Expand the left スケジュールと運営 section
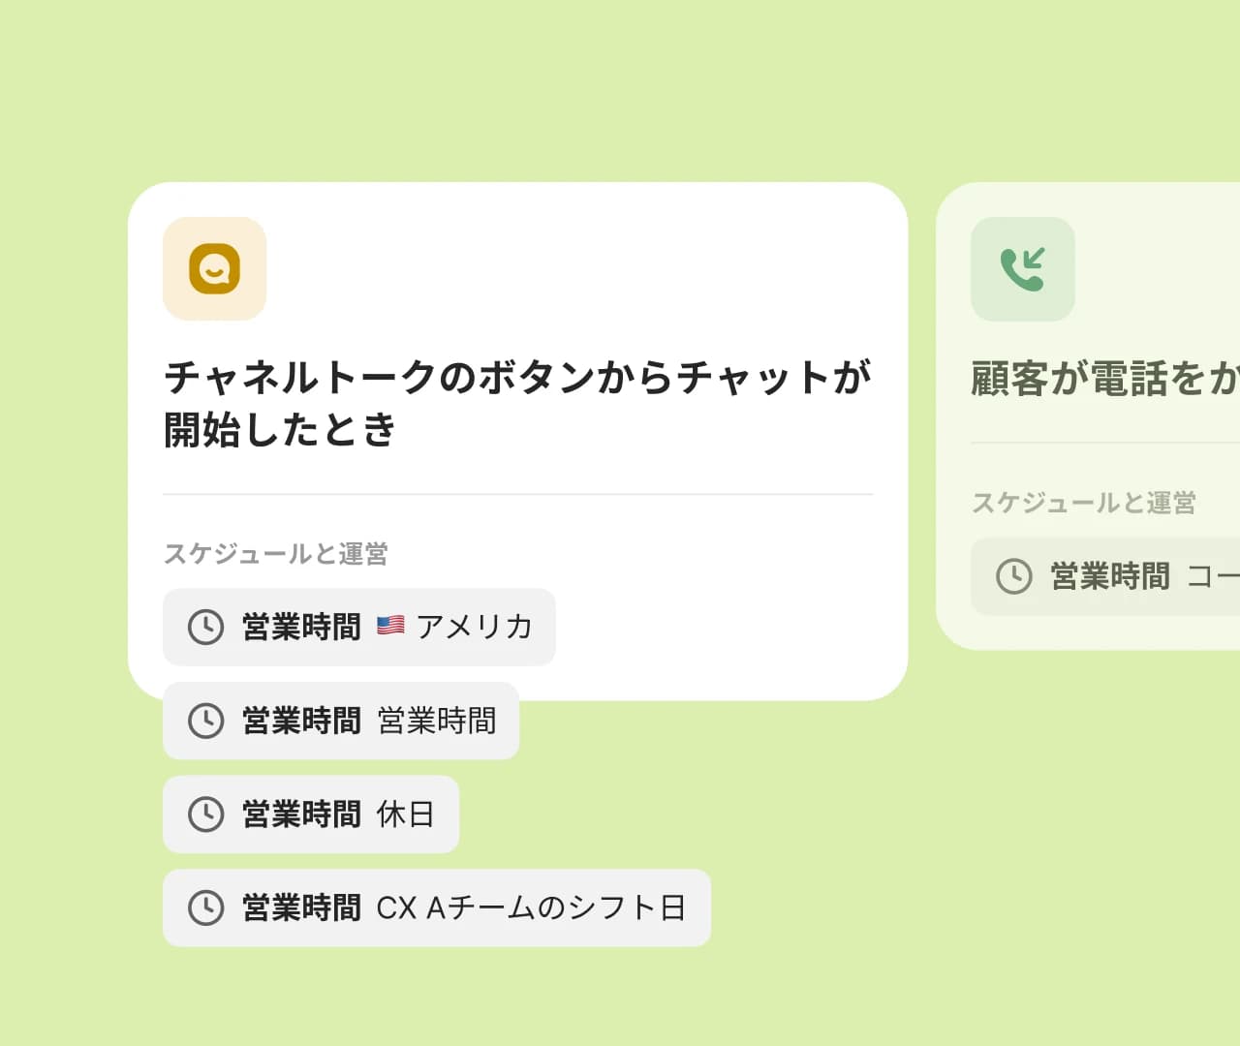 (275, 553)
